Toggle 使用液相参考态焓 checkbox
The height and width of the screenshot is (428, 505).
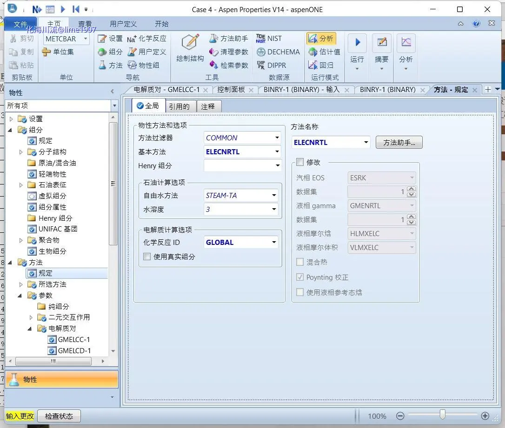click(x=300, y=292)
